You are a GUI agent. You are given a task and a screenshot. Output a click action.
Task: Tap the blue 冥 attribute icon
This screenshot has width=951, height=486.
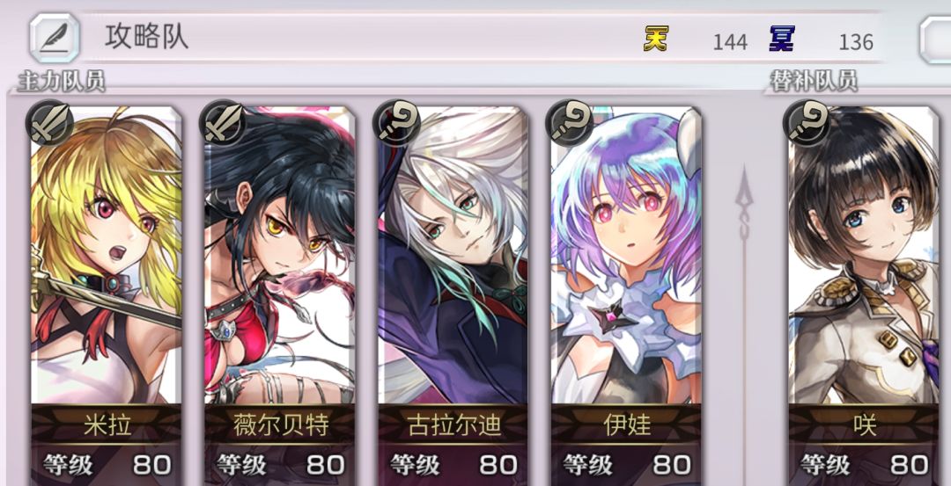[782, 39]
